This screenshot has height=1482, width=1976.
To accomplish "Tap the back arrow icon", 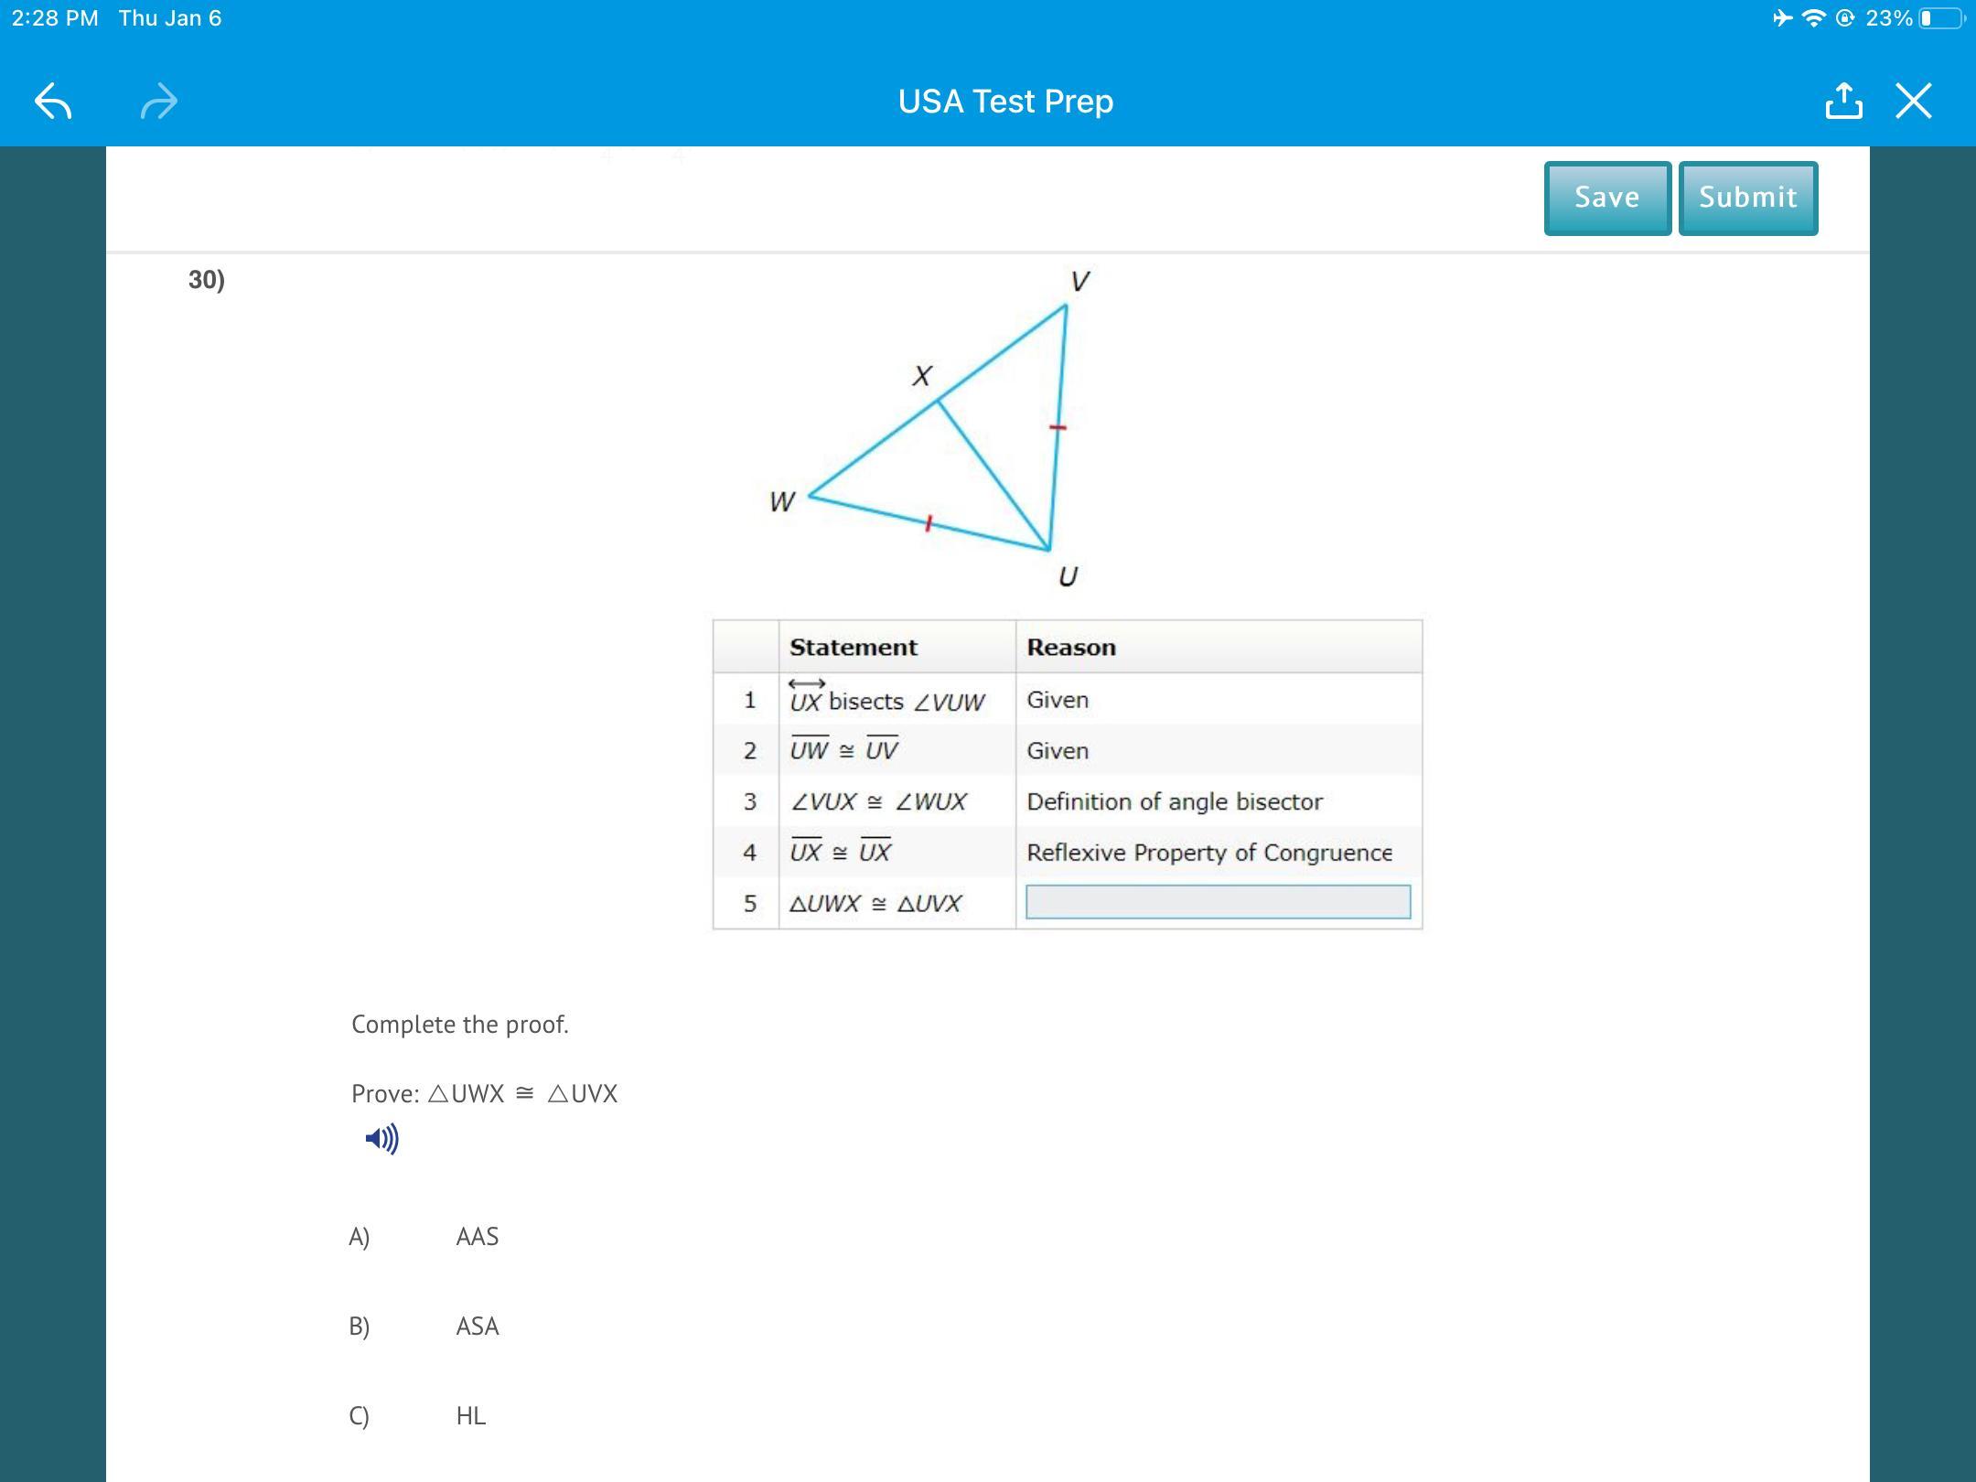I will click(53, 101).
